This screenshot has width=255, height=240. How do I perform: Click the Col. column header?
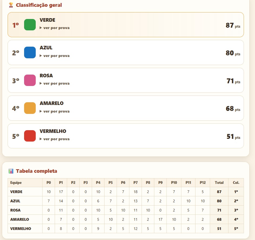tap(236, 183)
